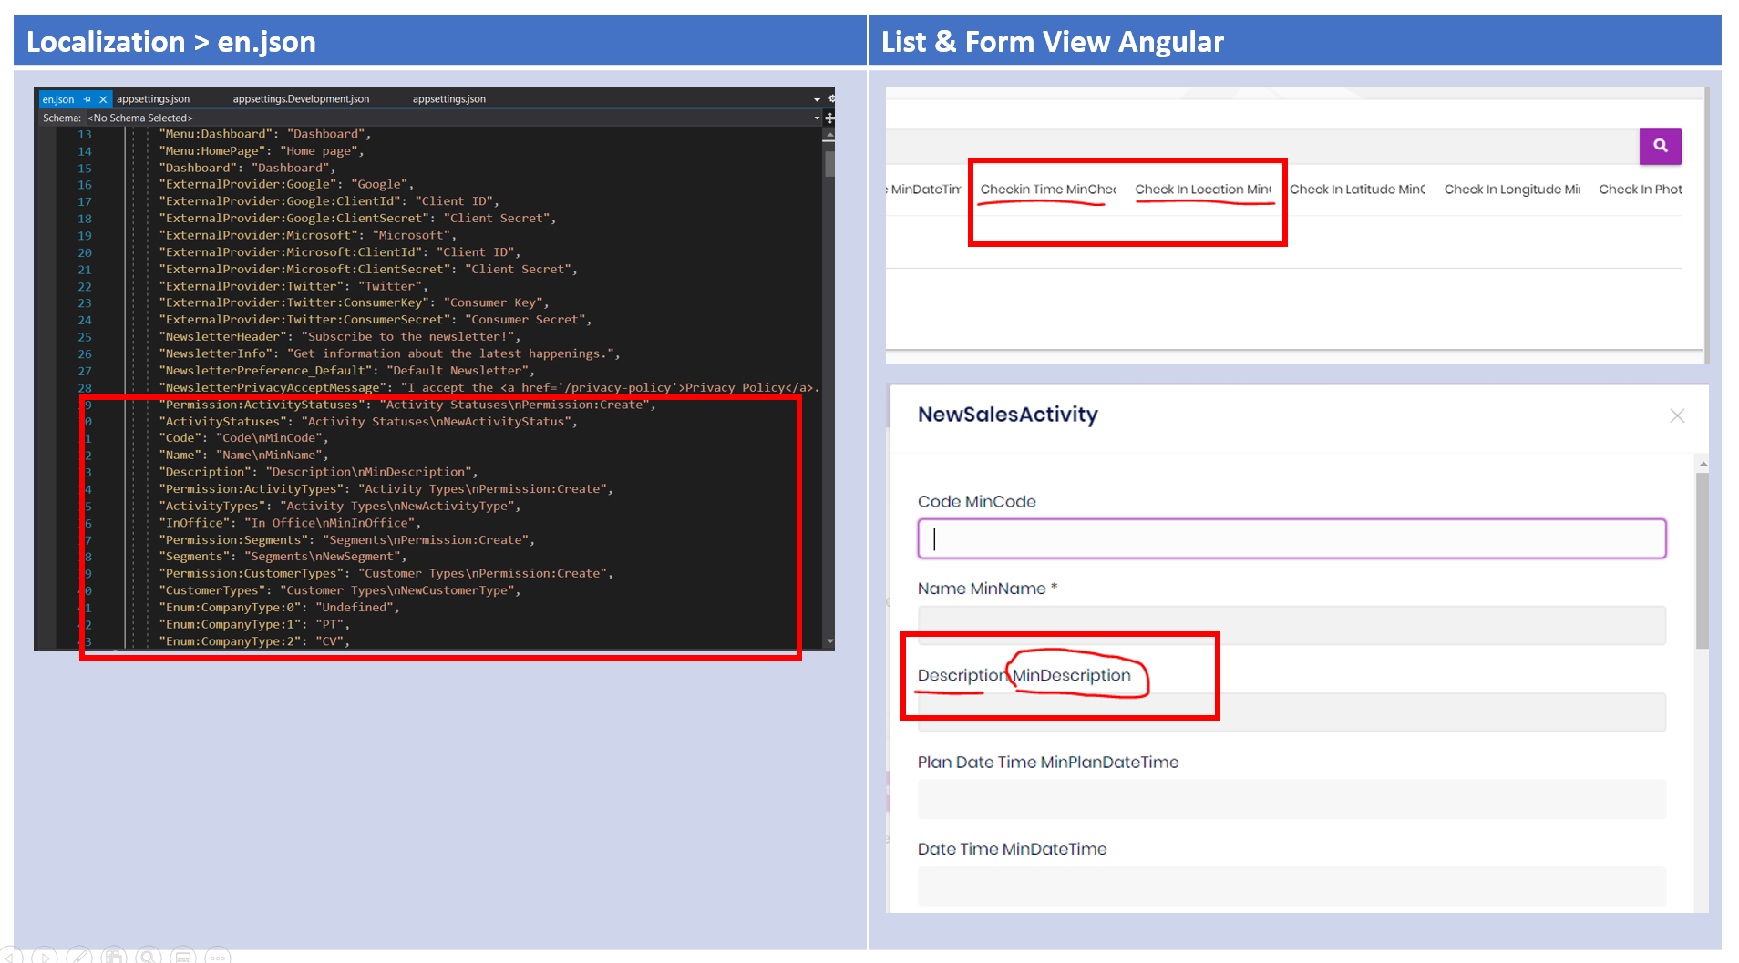The width and height of the screenshot is (1739, 963).
Task: Close the NewSalesActivity dialog with X
Action: pos(1676,415)
